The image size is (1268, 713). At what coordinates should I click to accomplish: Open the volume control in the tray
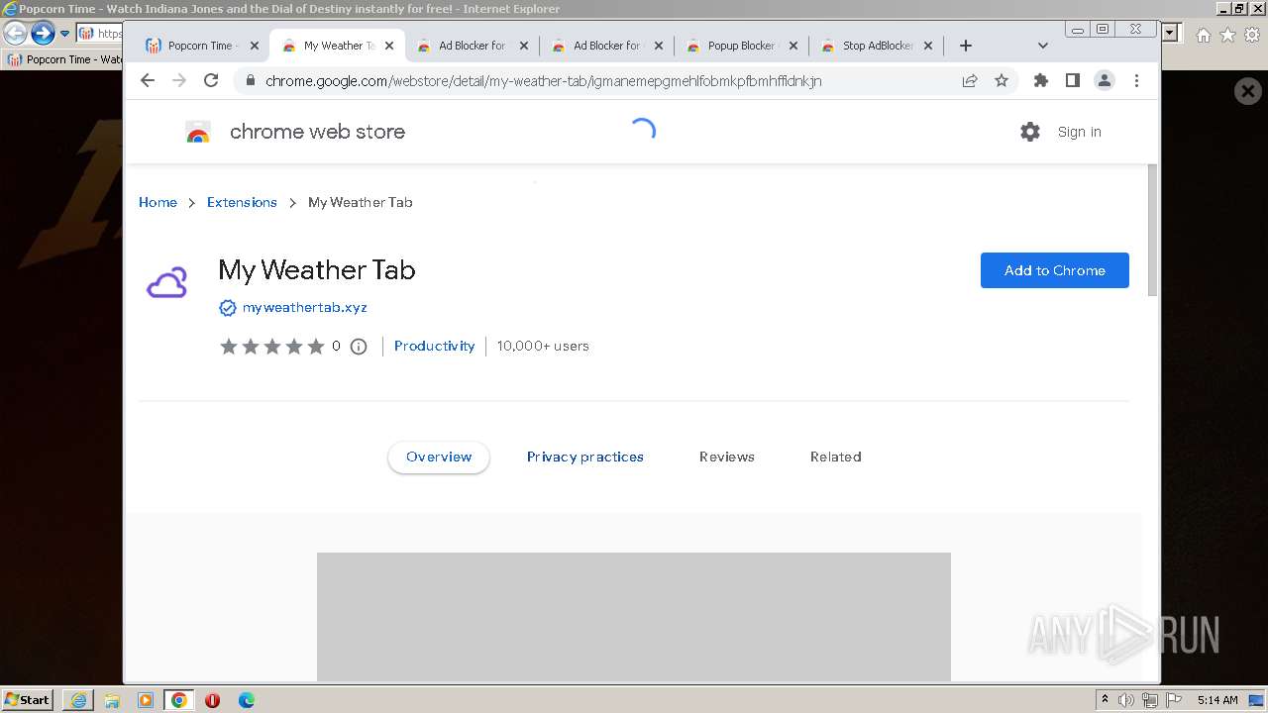tap(1126, 700)
